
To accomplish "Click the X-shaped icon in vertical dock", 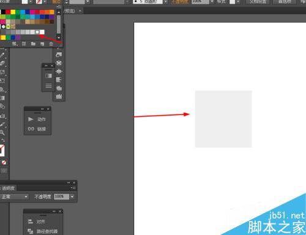I will (x=59, y=63).
